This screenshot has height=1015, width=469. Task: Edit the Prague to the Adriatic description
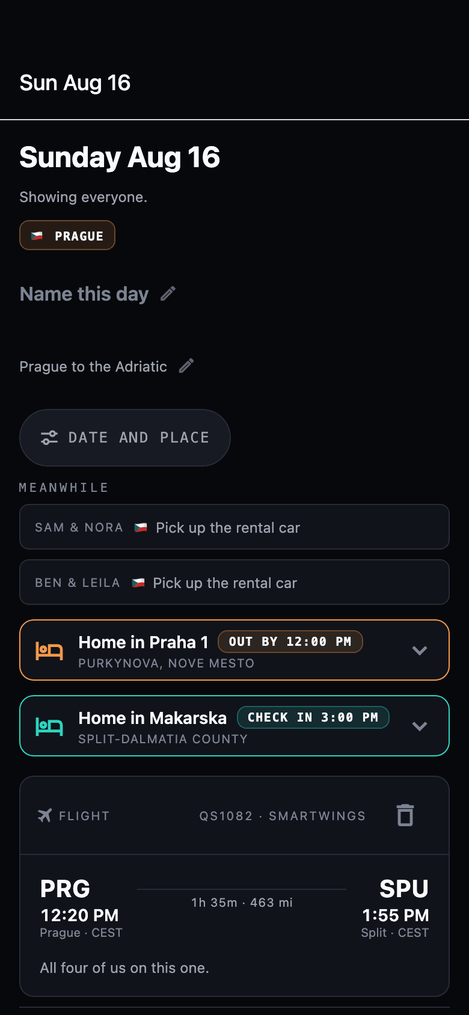[x=93, y=366]
